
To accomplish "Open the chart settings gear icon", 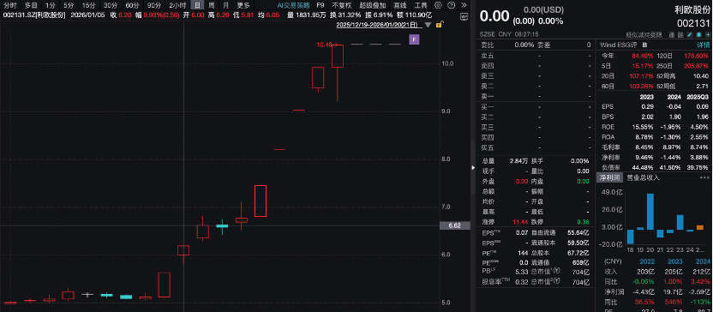I will coord(438,5).
